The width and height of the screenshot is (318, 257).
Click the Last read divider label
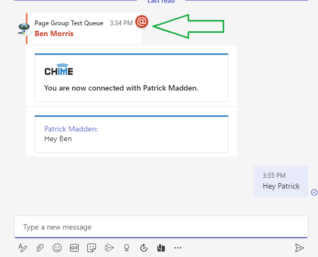click(161, 2)
